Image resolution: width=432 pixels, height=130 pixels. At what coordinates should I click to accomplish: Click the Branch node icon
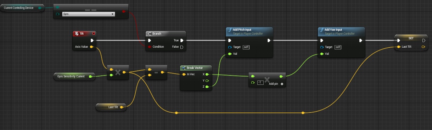149,34
